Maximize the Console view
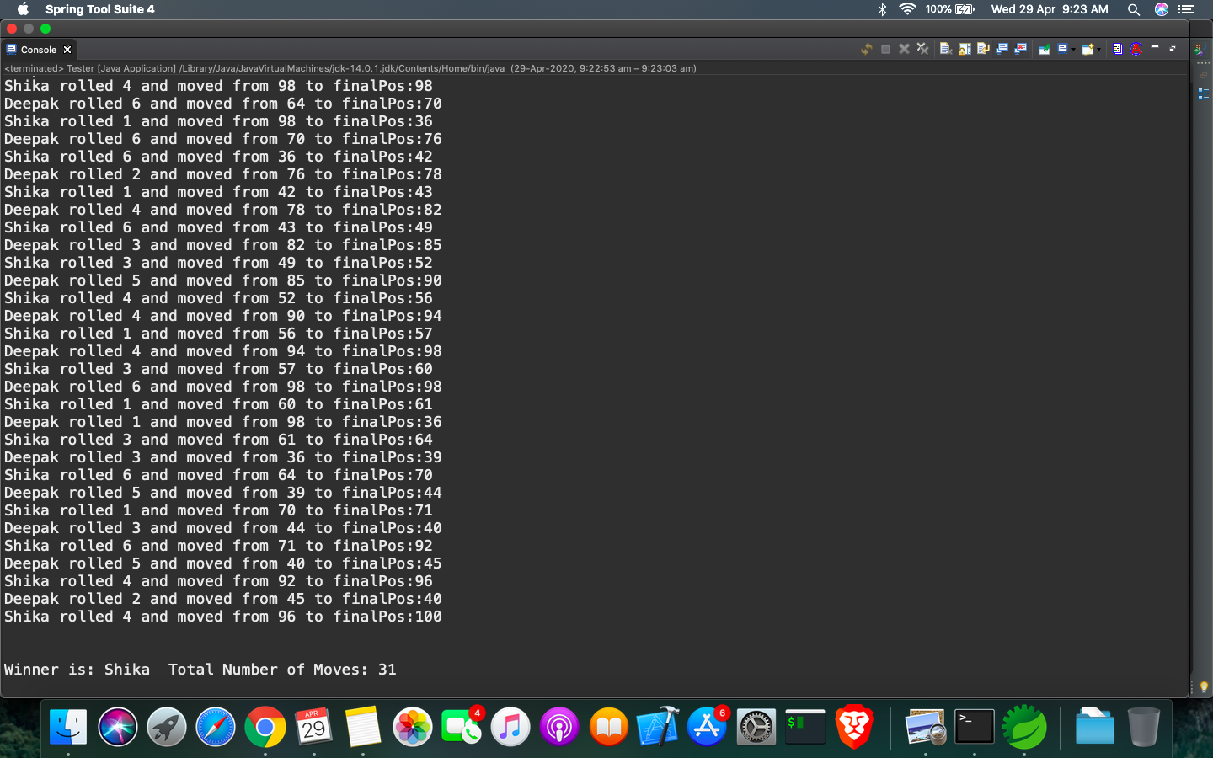 [1173, 49]
